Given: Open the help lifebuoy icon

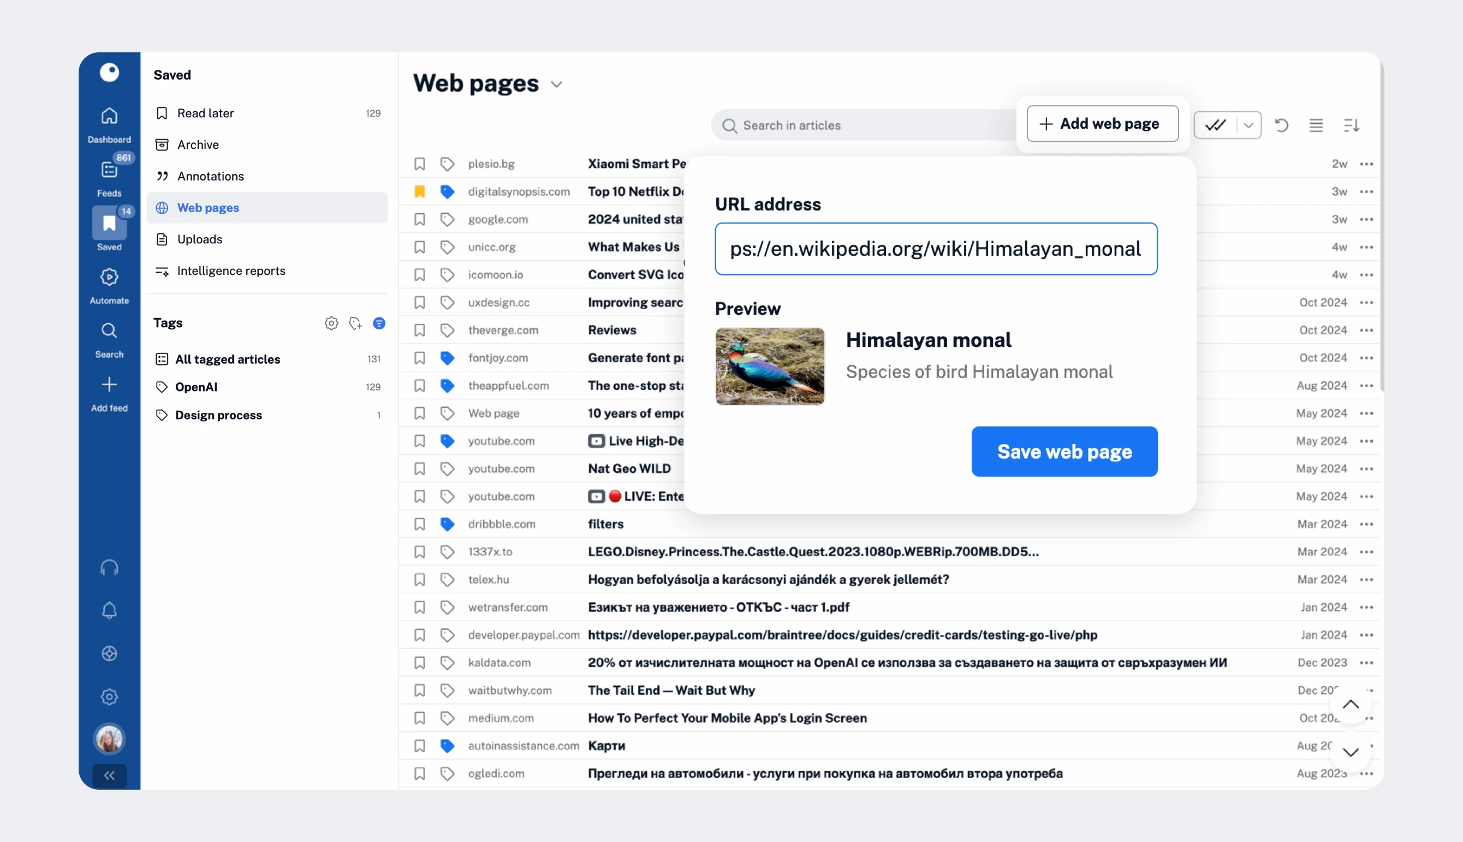Looking at the screenshot, I should 109,653.
